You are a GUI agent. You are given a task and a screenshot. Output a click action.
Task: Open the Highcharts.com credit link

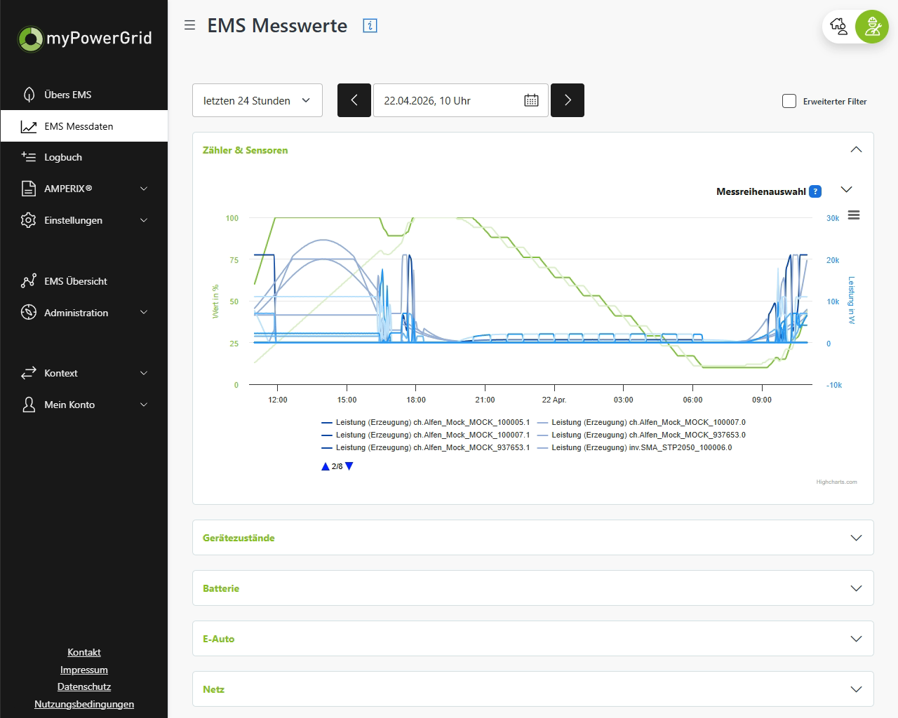pyautogui.click(x=836, y=482)
